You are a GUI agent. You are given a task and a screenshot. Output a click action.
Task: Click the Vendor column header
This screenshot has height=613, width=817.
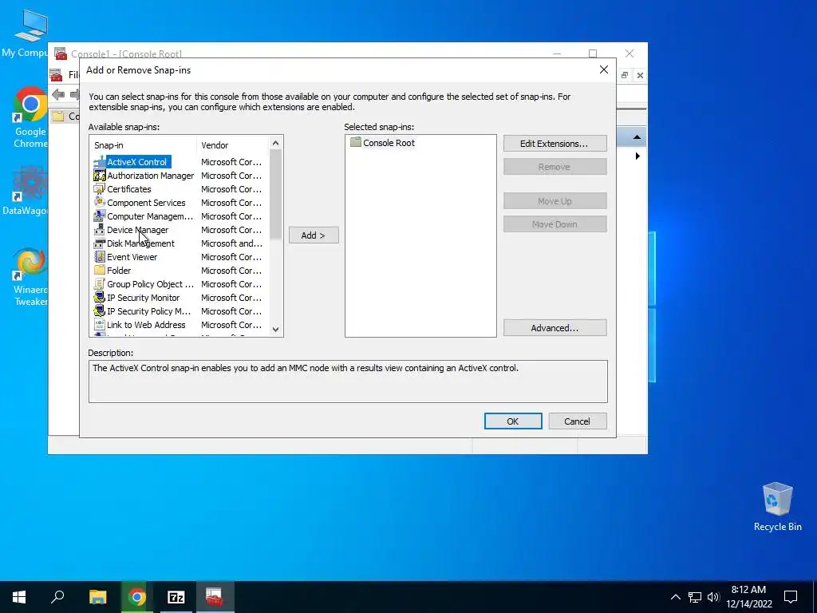click(x=233, y=145)
